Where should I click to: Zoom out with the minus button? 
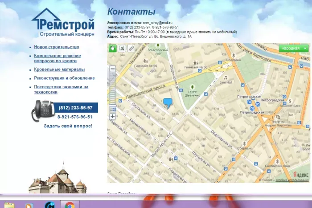click(113, 69)
